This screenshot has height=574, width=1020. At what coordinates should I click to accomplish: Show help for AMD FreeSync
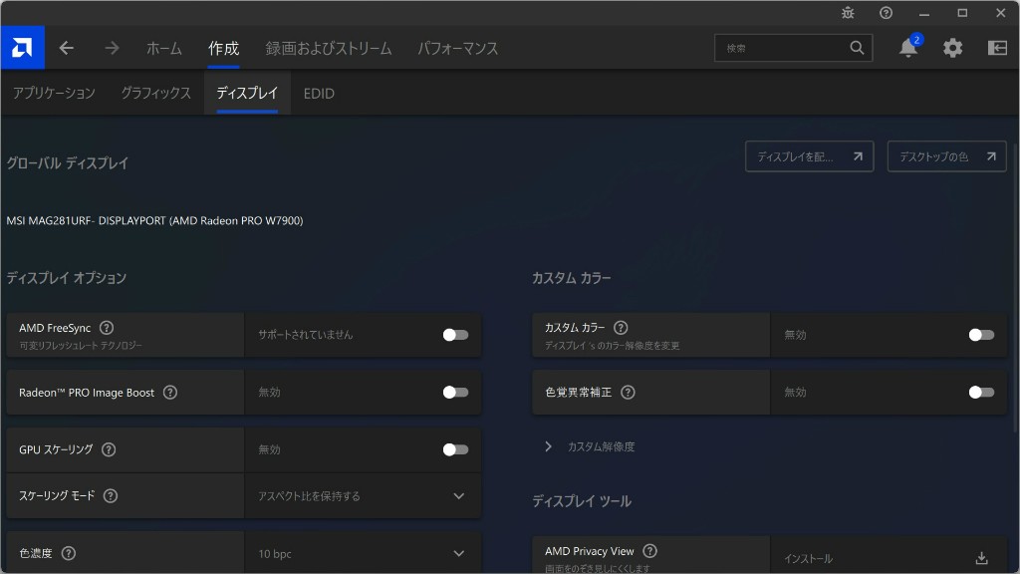pos(107,327)
